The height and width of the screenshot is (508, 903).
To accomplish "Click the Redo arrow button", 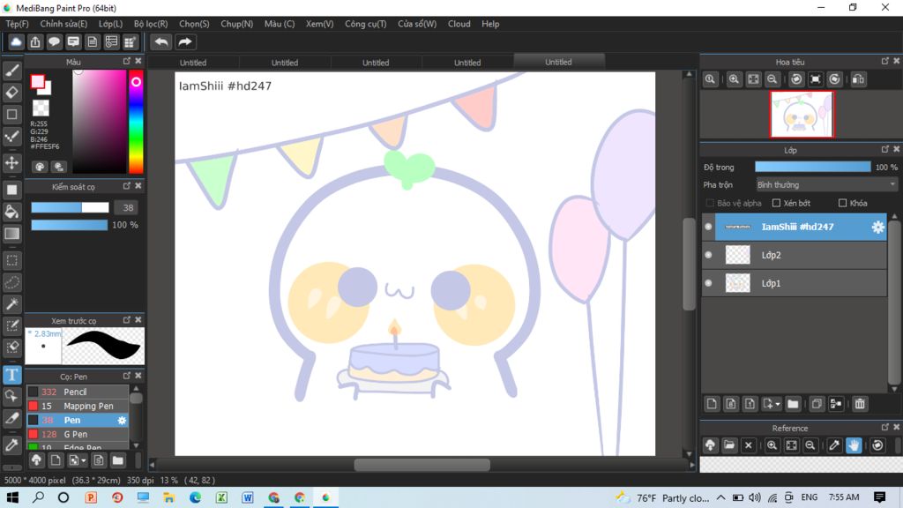I will [185, 42].
